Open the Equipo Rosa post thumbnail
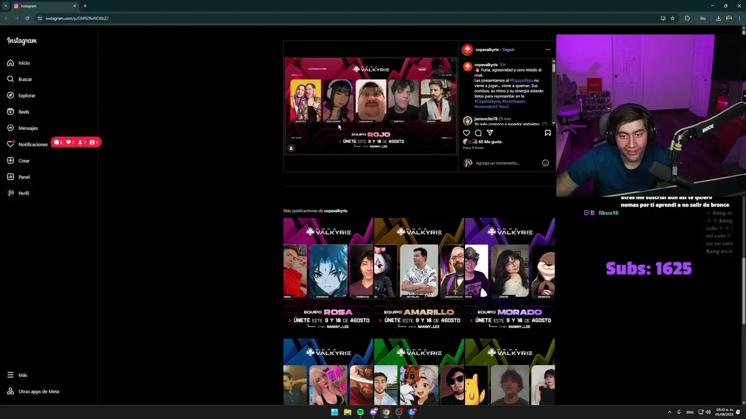746x419 pixels. point(328,278)
